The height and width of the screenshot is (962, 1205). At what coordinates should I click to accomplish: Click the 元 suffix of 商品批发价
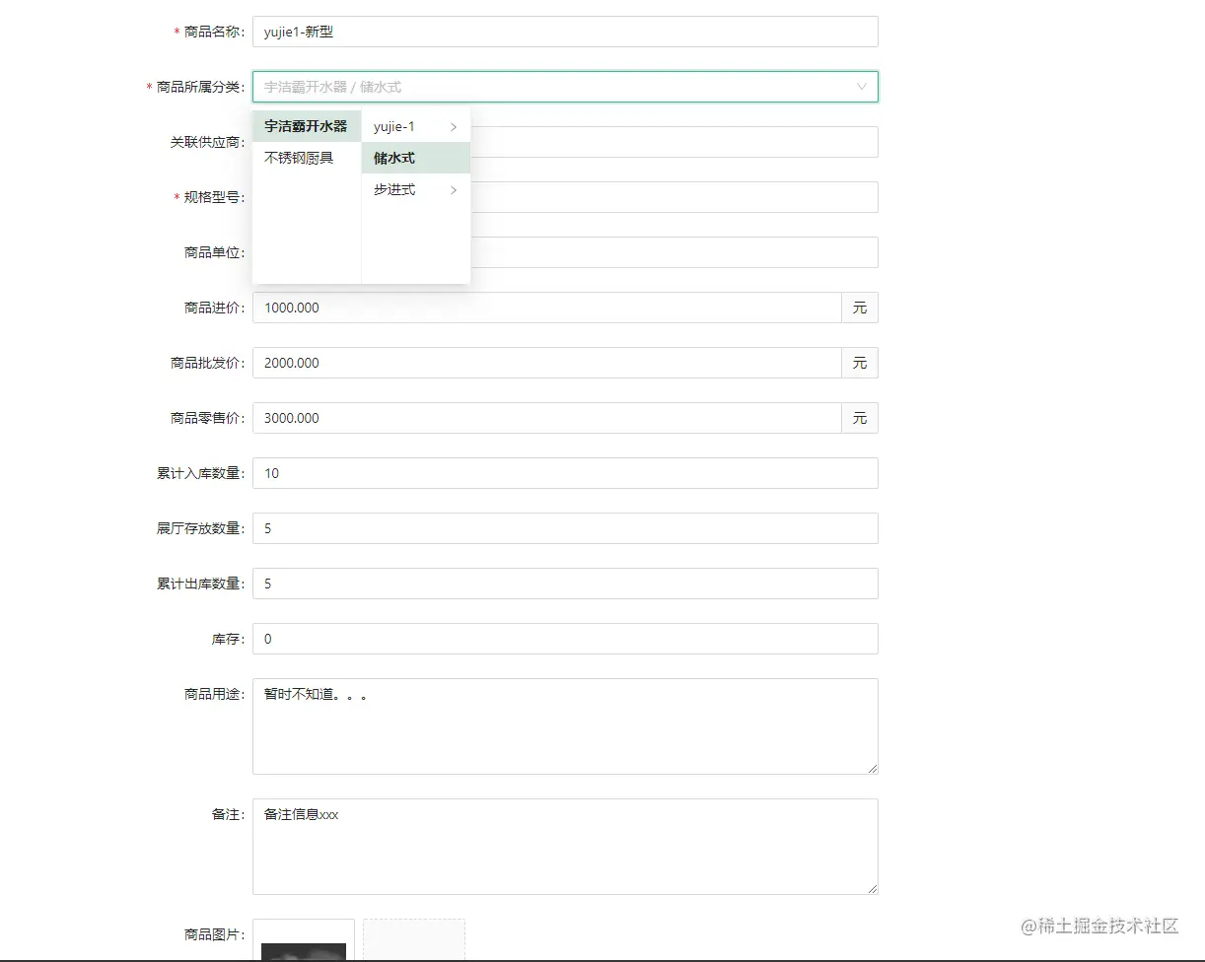[x=860, y=363]
